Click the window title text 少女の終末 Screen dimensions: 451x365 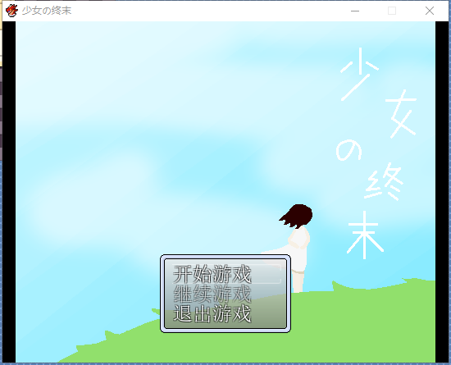47,11
